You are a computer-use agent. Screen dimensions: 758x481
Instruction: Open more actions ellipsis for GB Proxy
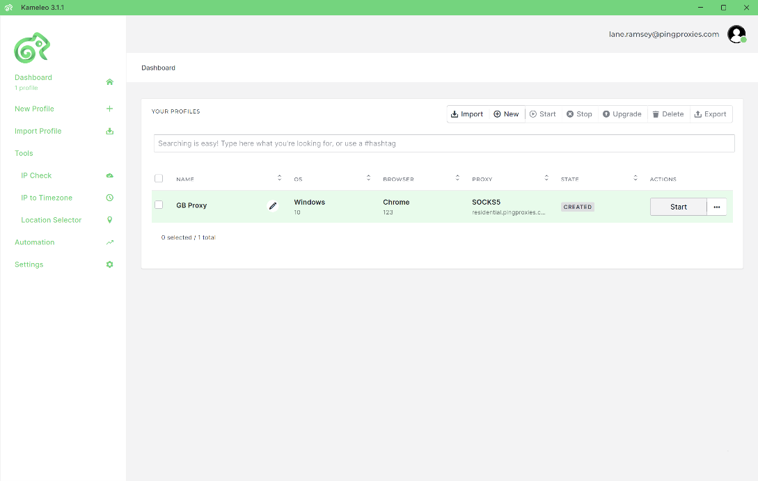716,207
